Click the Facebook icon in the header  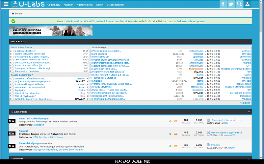[223, 4]
